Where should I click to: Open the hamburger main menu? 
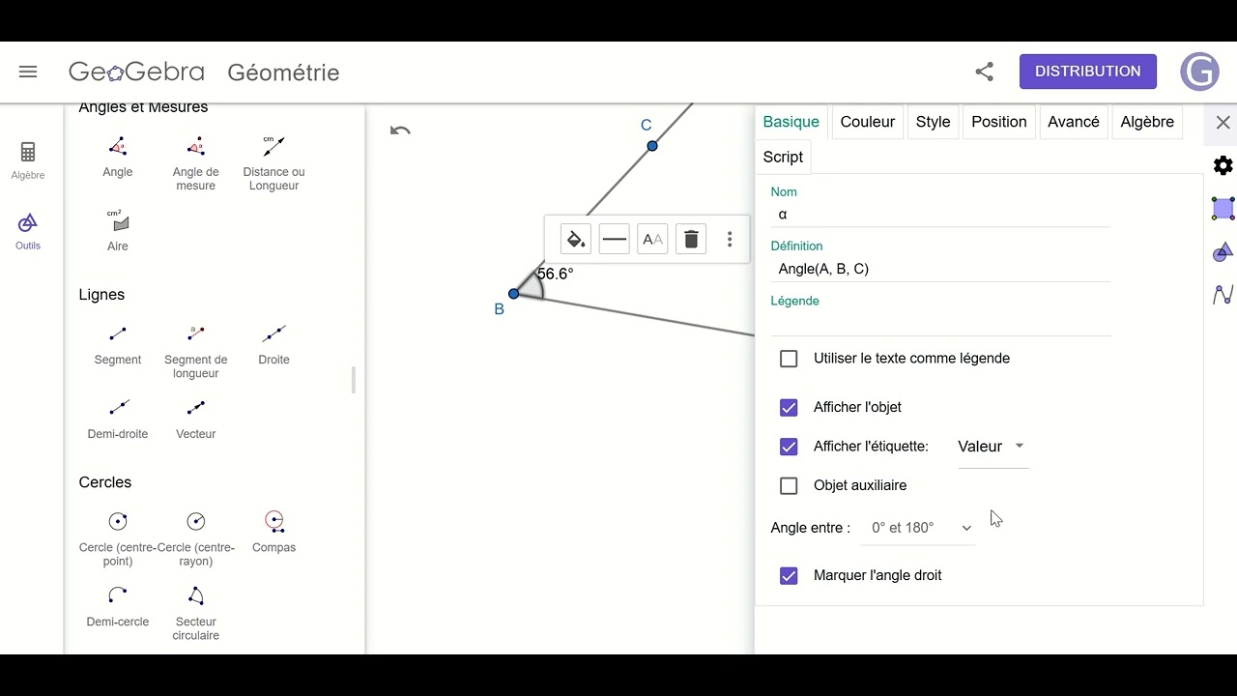28,72
